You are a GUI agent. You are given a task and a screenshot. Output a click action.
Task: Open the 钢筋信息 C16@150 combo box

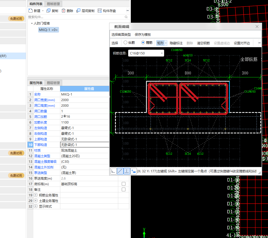click(x=146, y=53)
